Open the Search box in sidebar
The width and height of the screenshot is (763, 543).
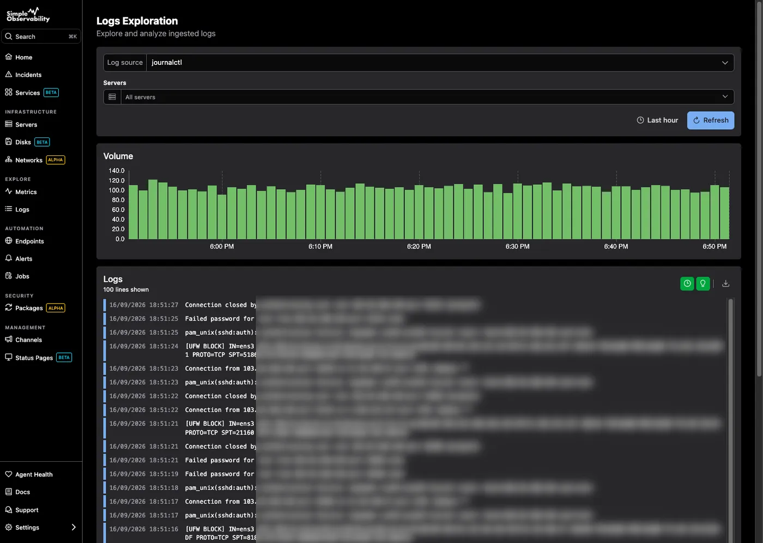point(41,37)
